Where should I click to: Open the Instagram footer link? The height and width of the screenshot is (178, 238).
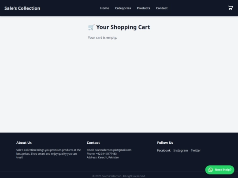pyautogui.click(x=181, y=150)
